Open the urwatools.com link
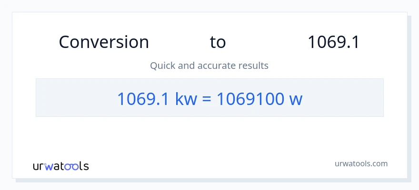This screenshot has height=190, width=419. [x=361, y=163]
